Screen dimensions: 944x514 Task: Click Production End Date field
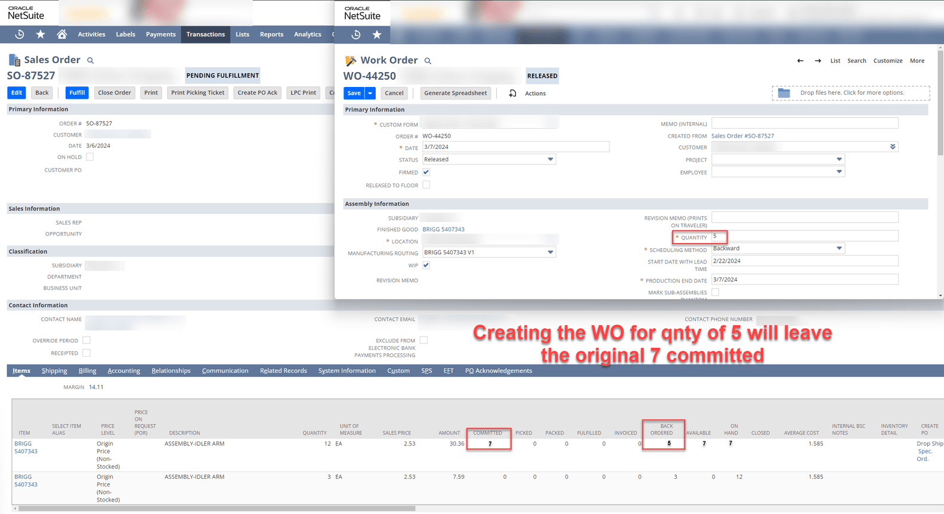coord(805,279)
